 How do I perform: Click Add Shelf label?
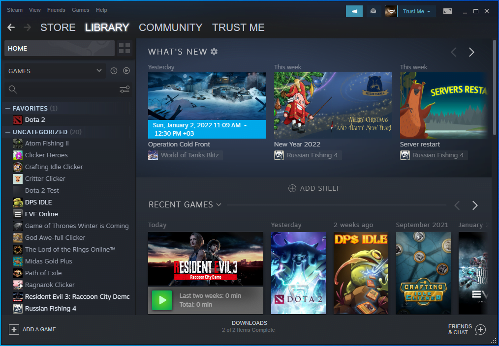320,188
